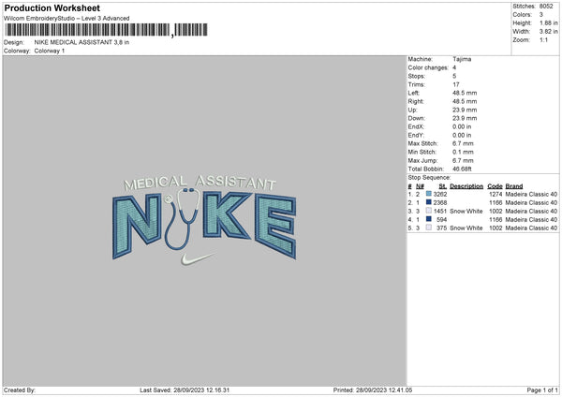Pick the light blue swatch for stop 1
This screenshot has height=397, width=562.
pos(429,193)
